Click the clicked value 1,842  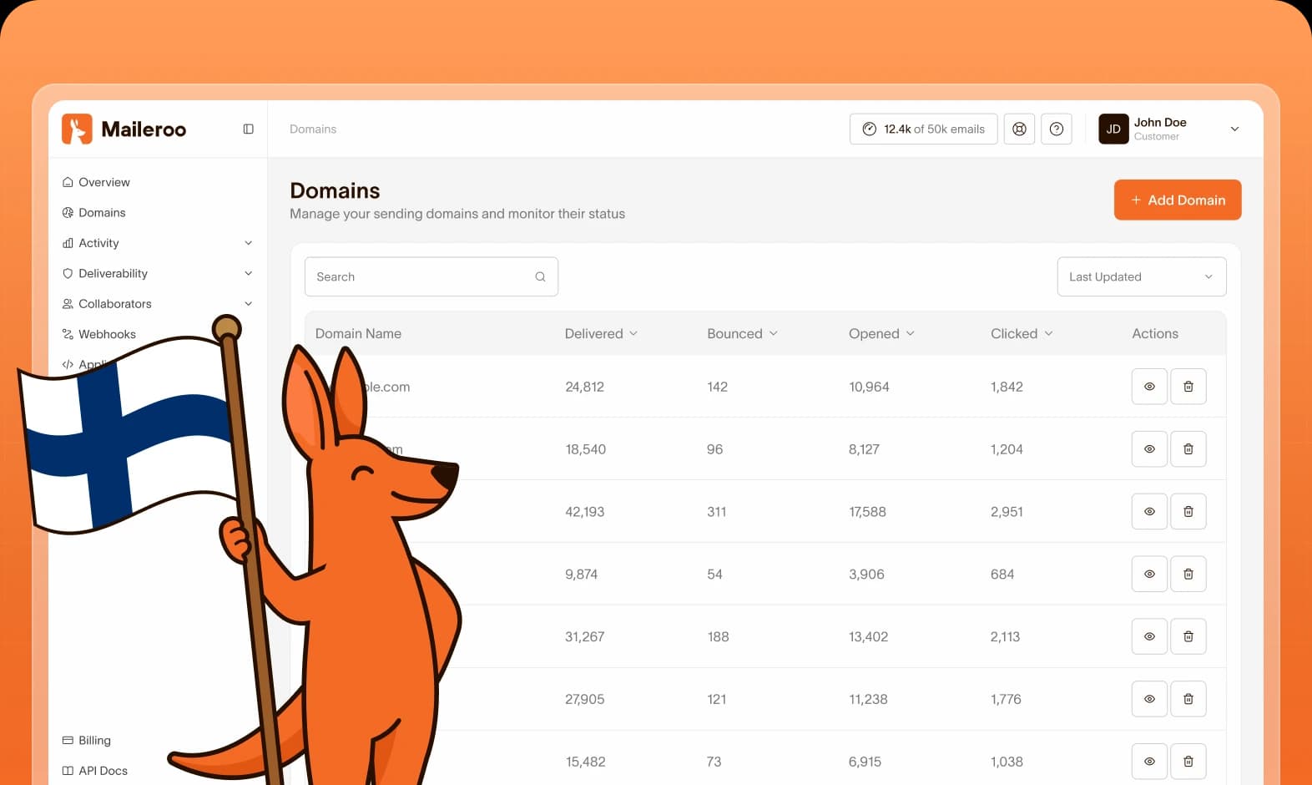coord(1007,387)
